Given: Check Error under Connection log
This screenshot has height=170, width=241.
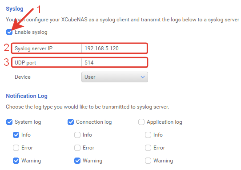Looking at the screenshot, I should (x=77, y=148).
